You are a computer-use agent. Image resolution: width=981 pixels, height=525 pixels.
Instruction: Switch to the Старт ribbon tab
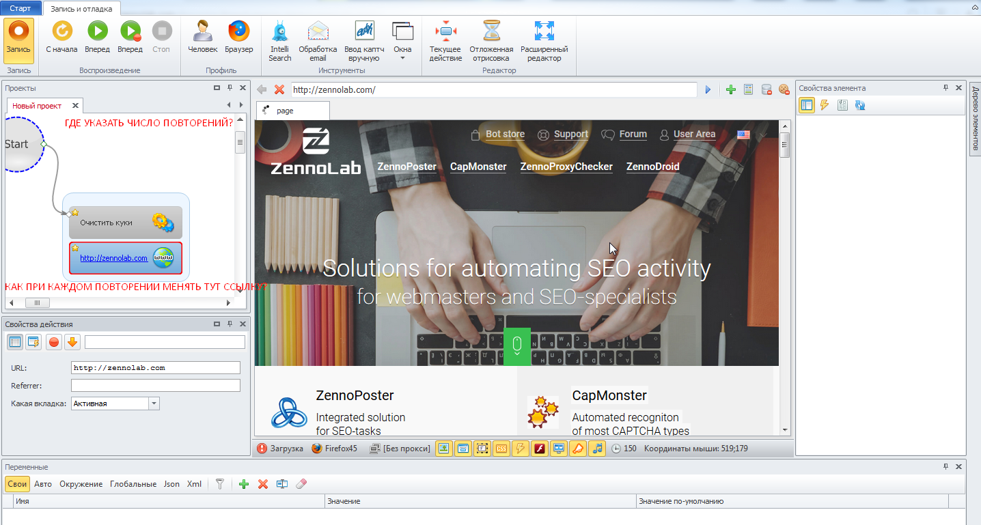pyautogui.click(x=20, y=8)
